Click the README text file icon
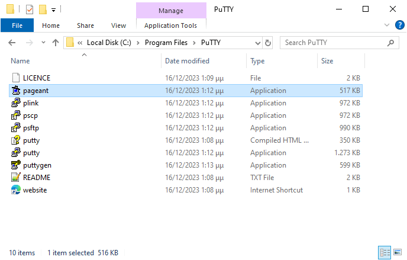Viewport: 407px width, 260px height. [15, 178]
